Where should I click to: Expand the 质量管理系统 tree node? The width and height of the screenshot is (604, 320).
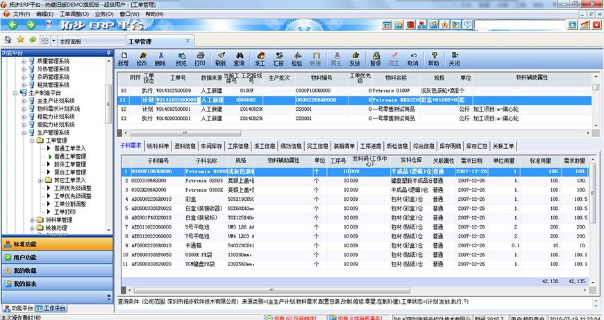pos(23,61)
